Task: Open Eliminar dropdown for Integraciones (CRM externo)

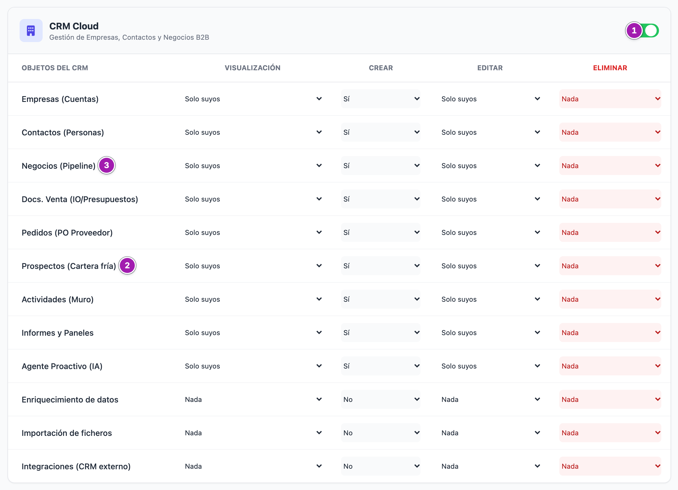Action: click(x=610, y=466)
